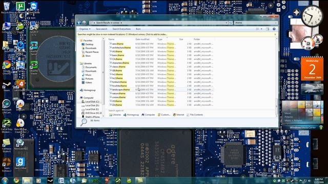Select Local Disk (C:) in the sidebar
This screenshot has width=328, height=184.
coord(92,102)
